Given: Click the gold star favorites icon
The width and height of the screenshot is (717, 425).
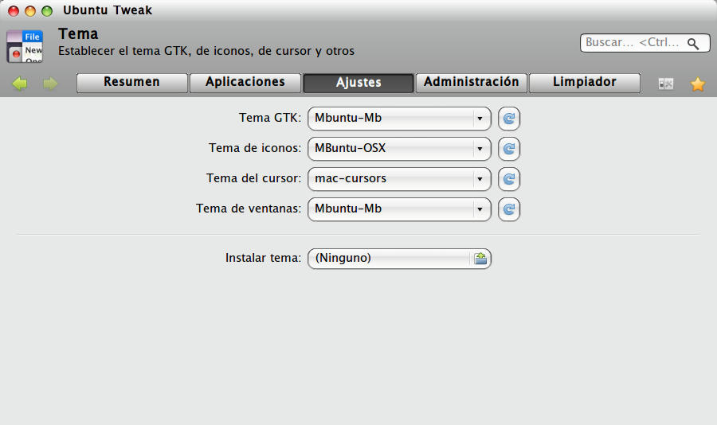Looking at the screenshot, I should point(698,84).
